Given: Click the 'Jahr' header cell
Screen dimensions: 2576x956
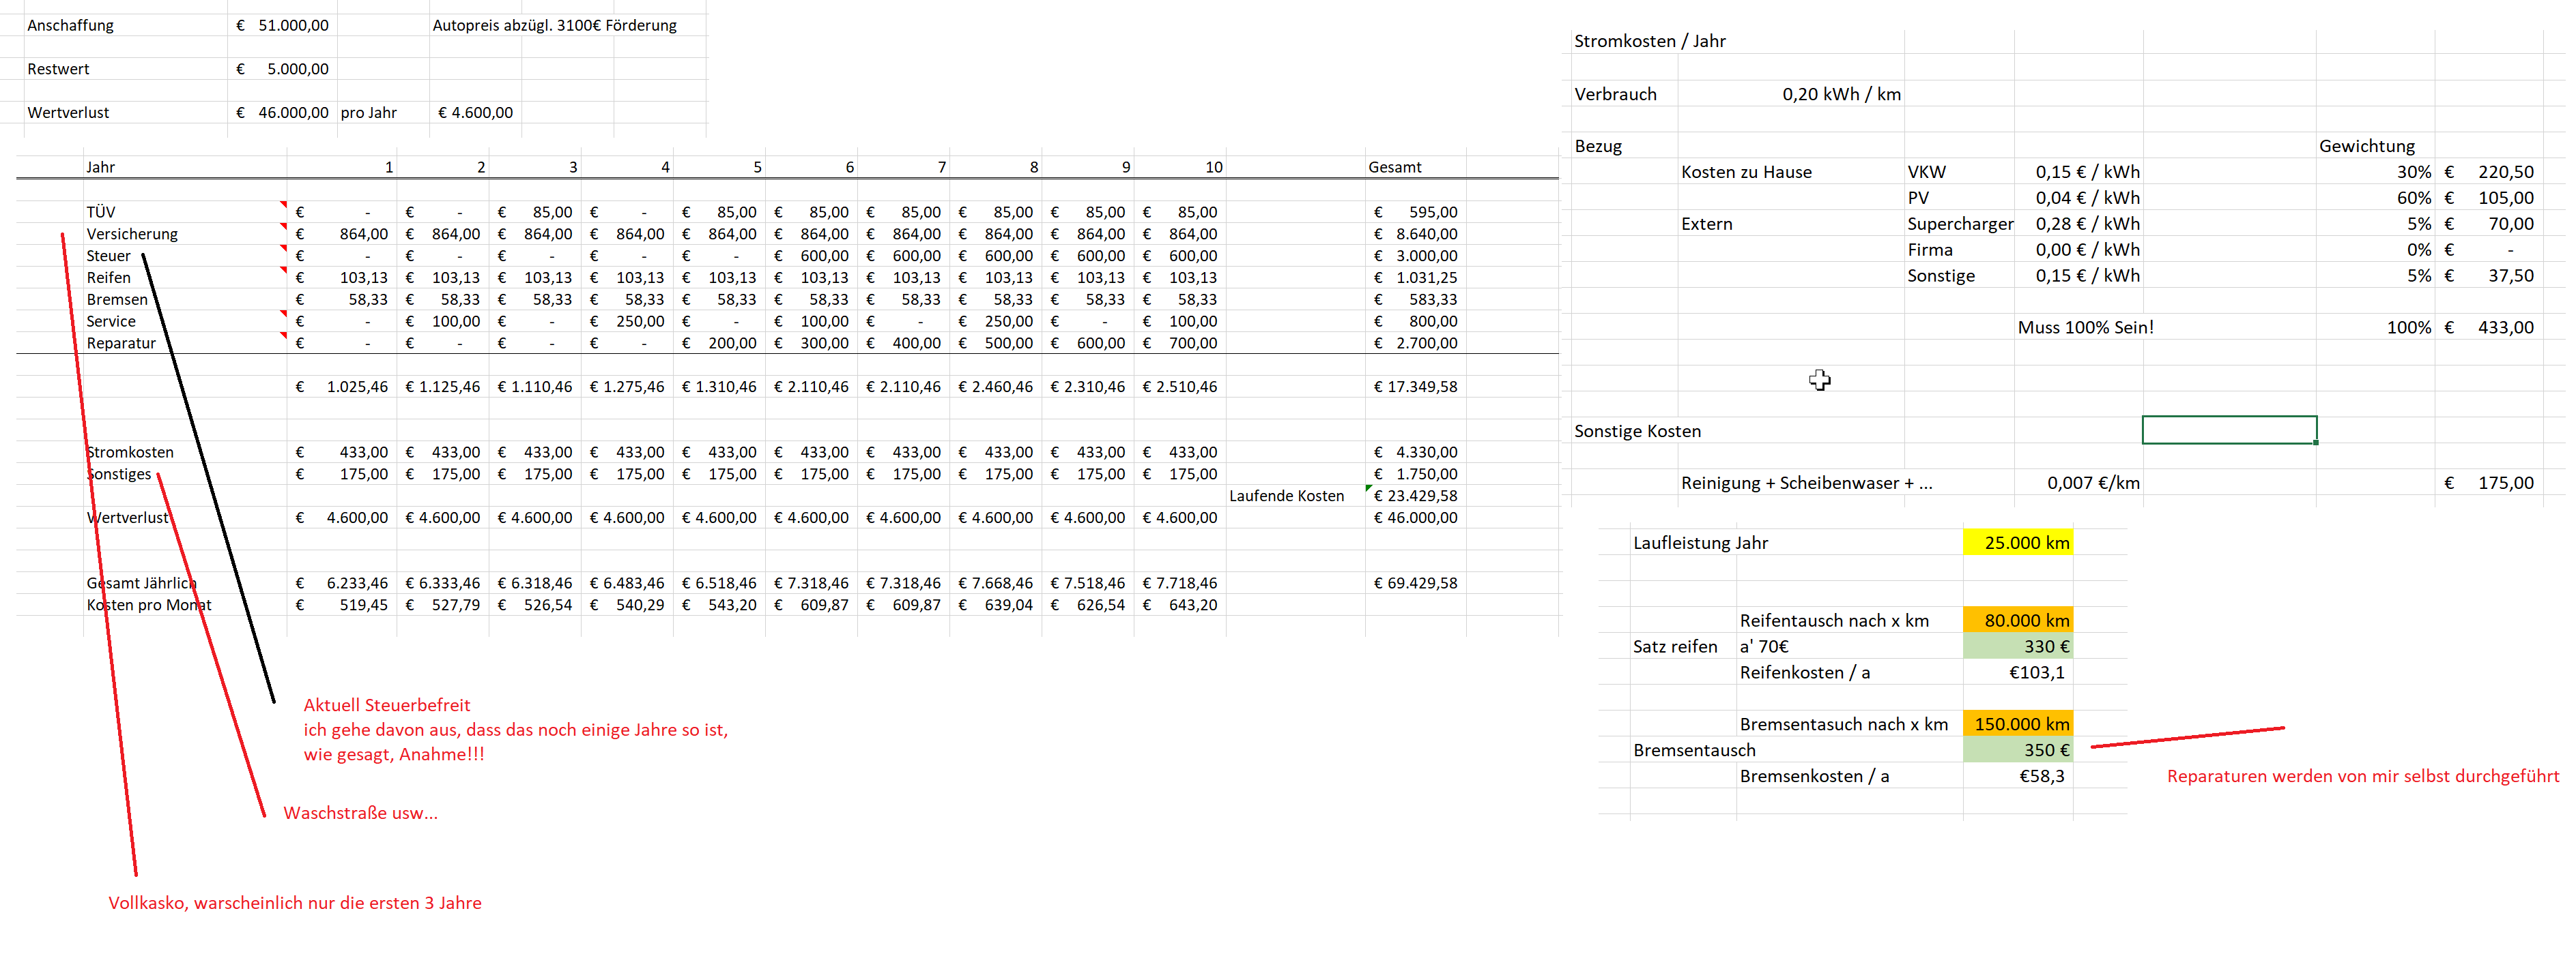Looking at the screenshot, I should click(x=100, y=167).
